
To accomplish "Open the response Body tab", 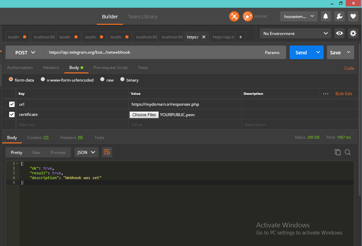I will point(12,138).
